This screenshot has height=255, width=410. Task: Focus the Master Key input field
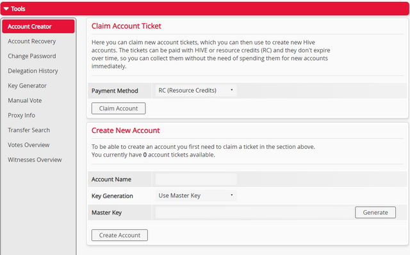(254, 212)
